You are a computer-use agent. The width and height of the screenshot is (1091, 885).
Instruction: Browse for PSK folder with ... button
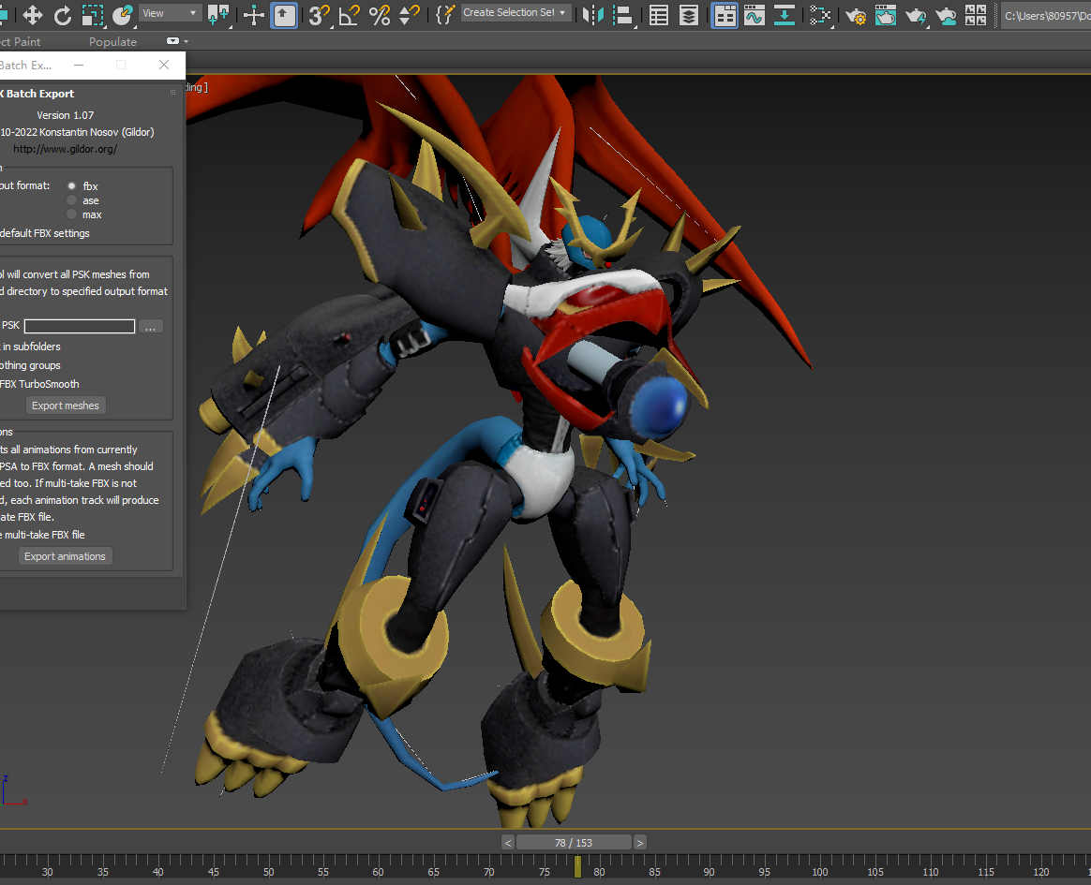(150, 327)
